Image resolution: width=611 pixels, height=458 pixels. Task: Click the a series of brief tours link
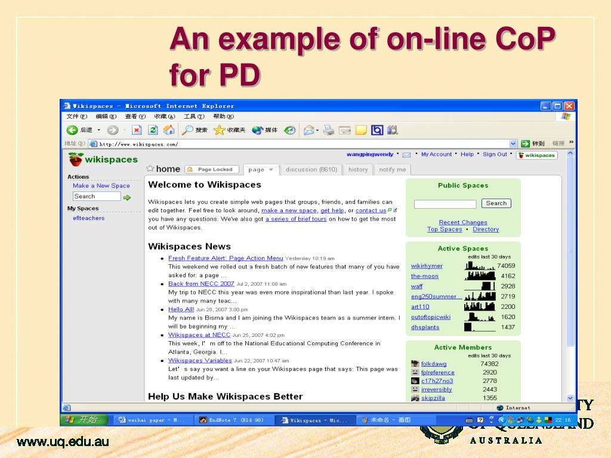tap(296, 219)
